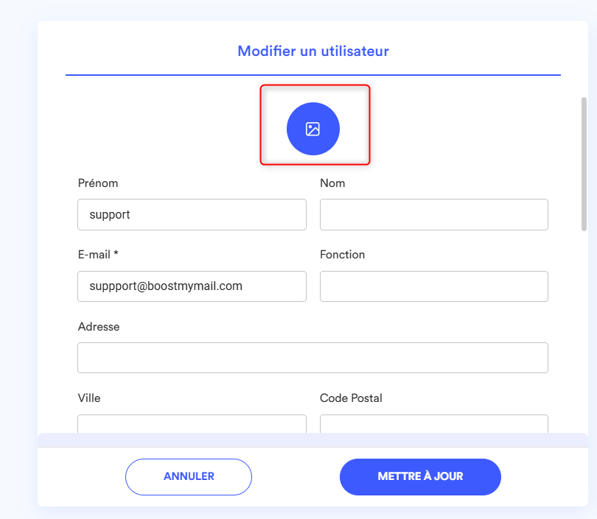
Task: Select the Code Postal input field
Action: (x=434, y=424)
